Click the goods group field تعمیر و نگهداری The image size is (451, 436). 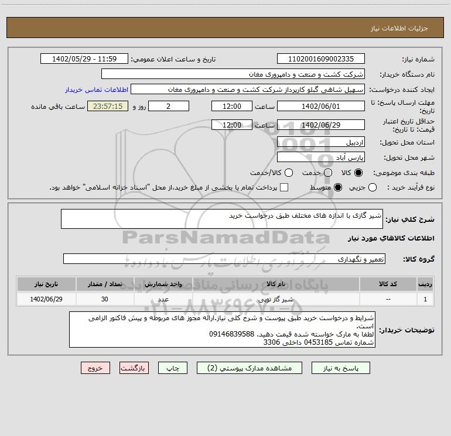(x=224, y=259)
